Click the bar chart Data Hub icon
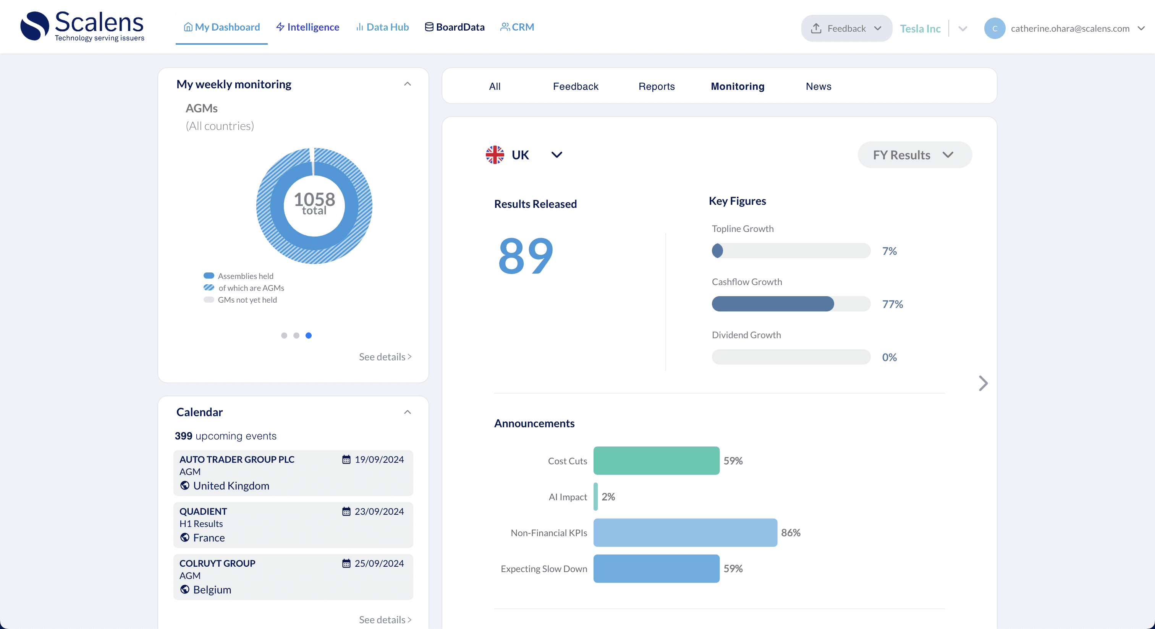The image size is (1155, 629). [x=359, y=28]
